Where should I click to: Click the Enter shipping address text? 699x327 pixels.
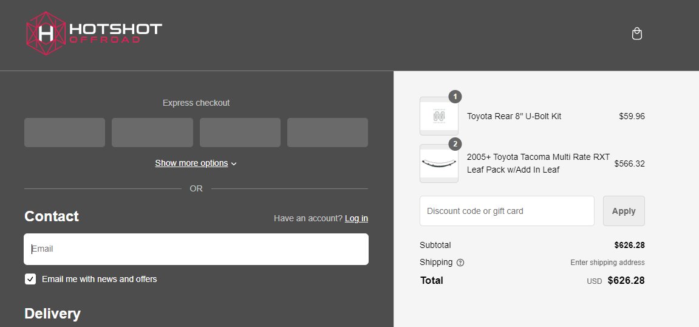click(x=608, y=263)
